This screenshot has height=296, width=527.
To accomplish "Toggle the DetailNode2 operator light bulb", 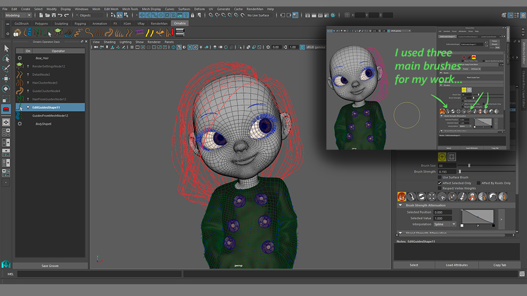I will coord(28,75).
